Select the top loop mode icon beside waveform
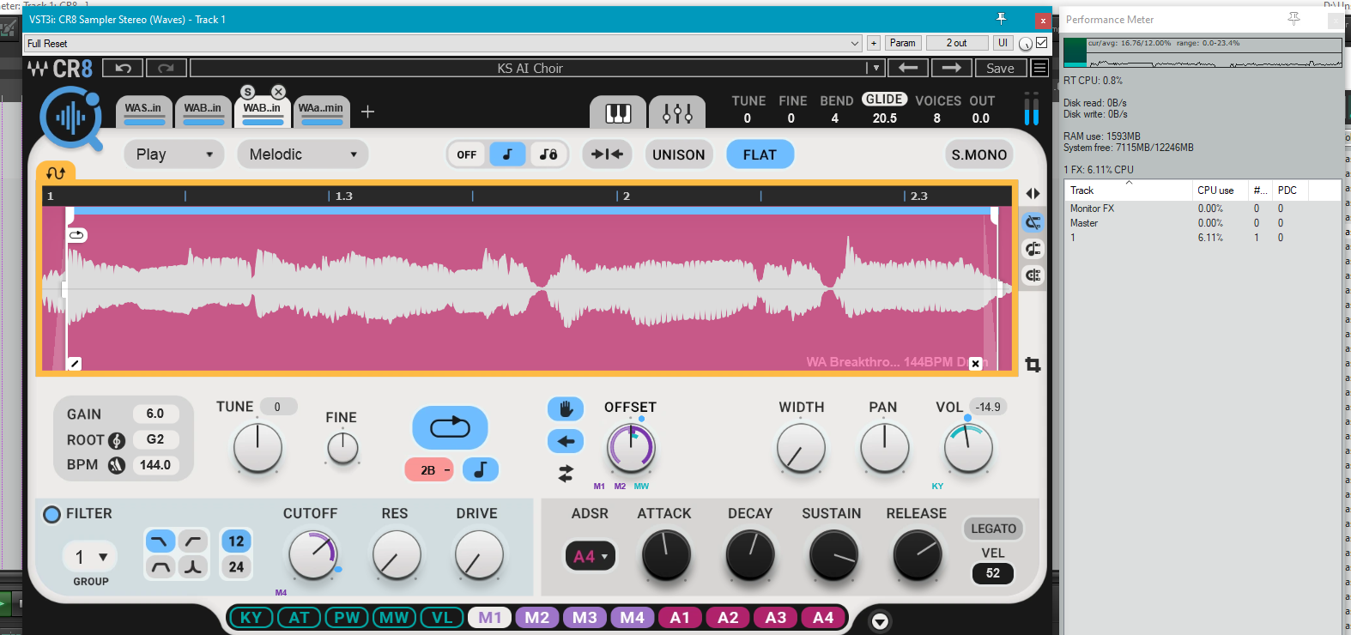Screen dimensions: 1351x635 (1033, 222)
